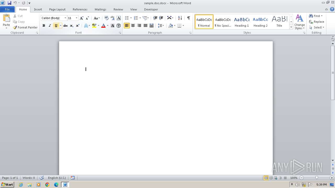Apply superscript formatting
The width and height of the screenshot is (335, 188).
tap(77, 26)
